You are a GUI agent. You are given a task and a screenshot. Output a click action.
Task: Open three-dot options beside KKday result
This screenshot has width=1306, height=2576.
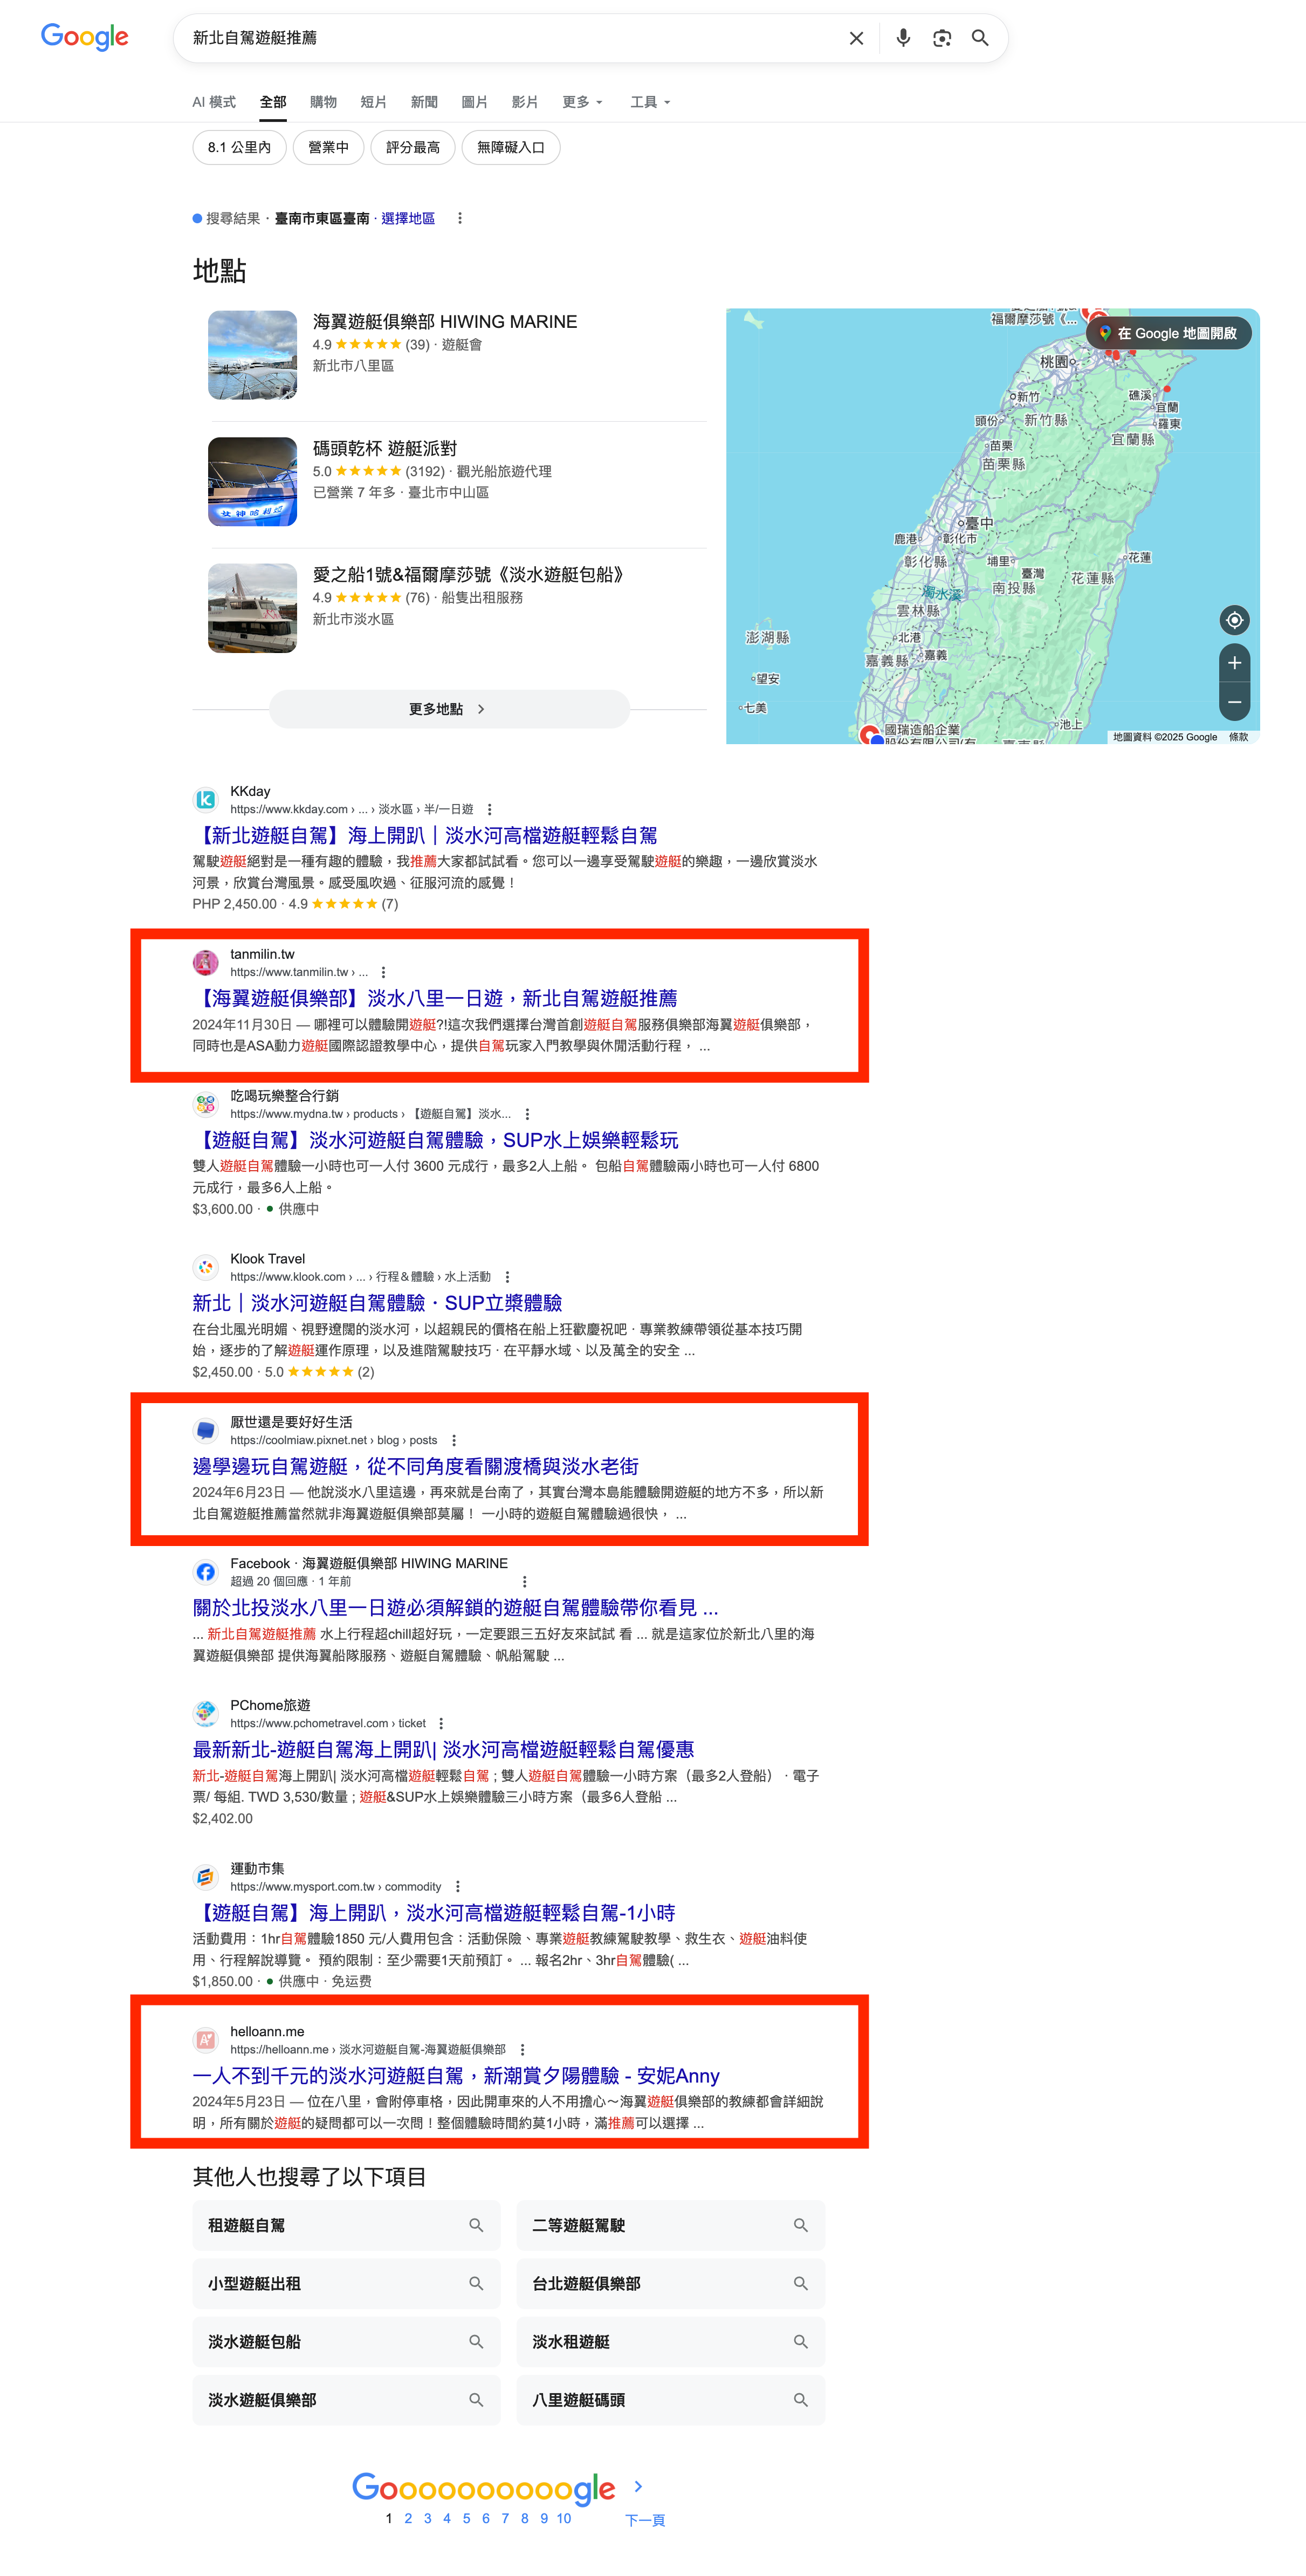(489, 809)
